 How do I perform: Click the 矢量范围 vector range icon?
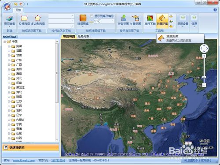click(x=136, y=18)
